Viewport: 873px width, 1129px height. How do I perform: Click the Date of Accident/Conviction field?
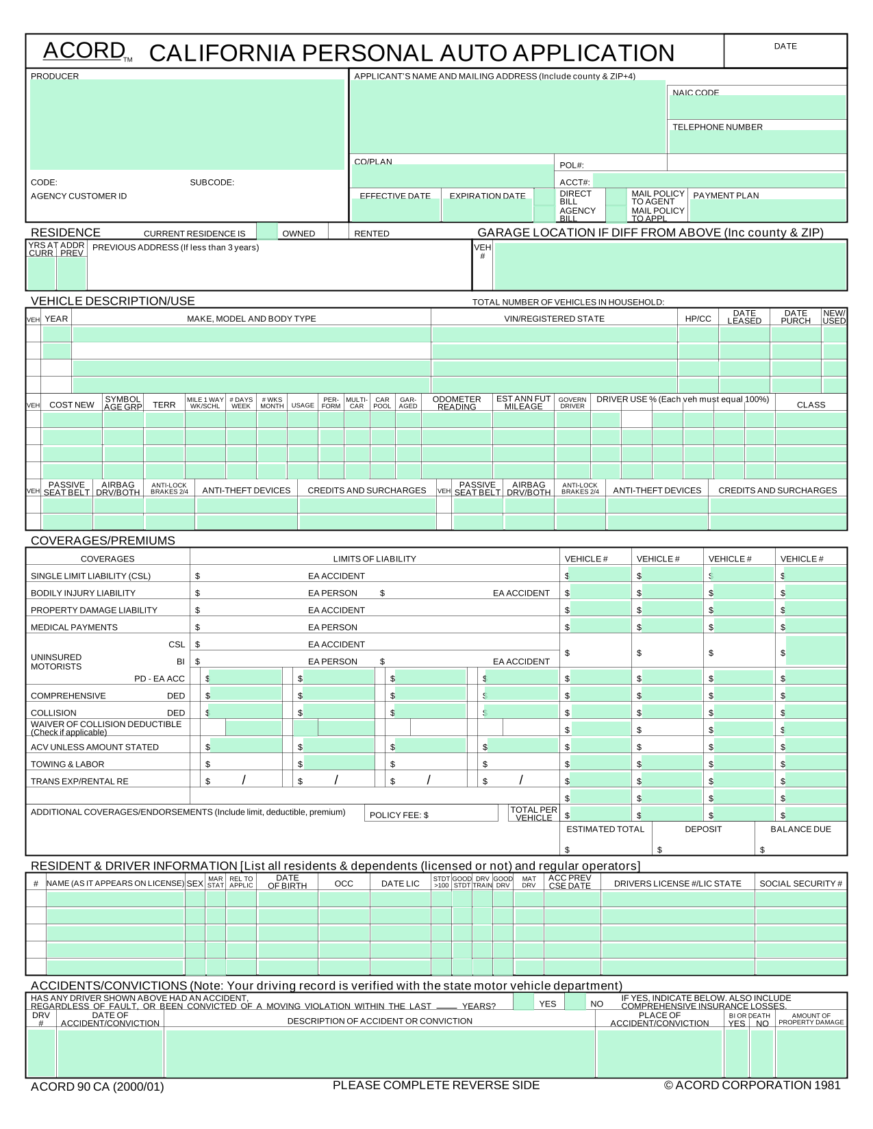click(110, 1053)
